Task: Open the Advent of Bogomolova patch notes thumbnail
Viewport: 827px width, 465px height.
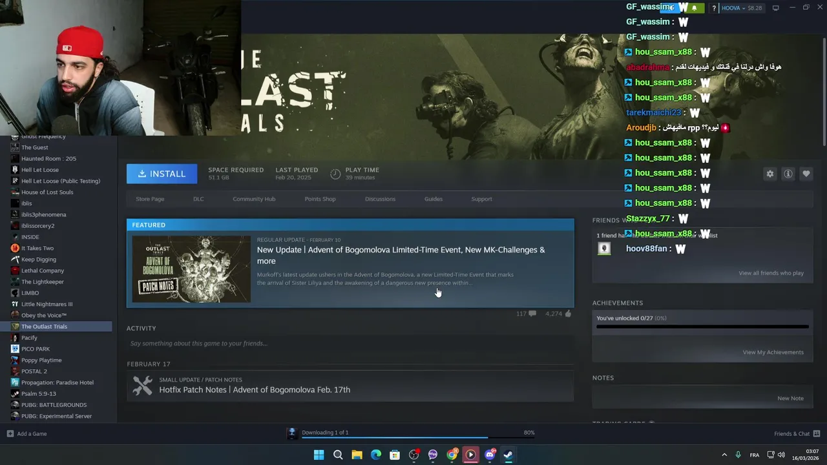Action: (x=191, y=269)
